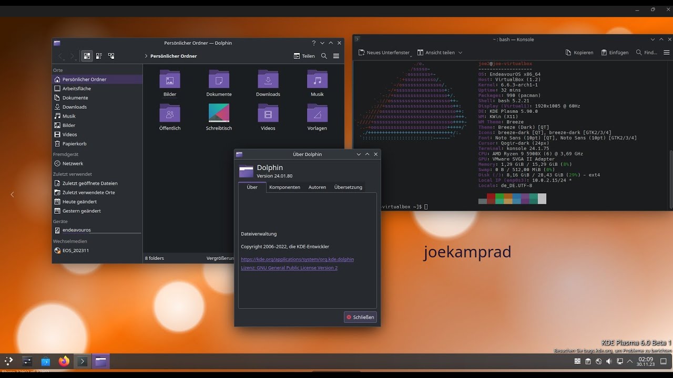Switch to Dolphin in the taskbar
The width and height of the screenshot is (673, 378).
[100, 361]
